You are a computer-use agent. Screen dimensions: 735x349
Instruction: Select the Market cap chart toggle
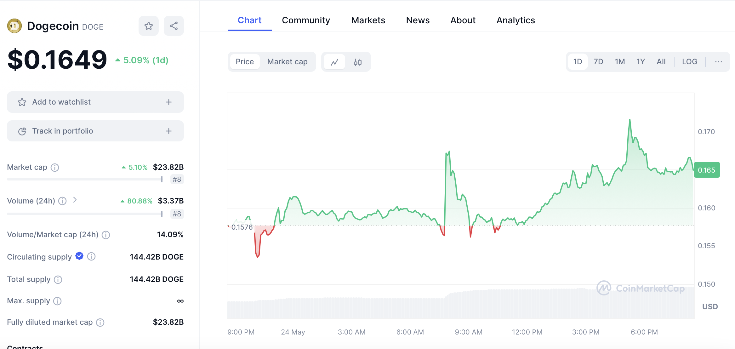(287, 62)
